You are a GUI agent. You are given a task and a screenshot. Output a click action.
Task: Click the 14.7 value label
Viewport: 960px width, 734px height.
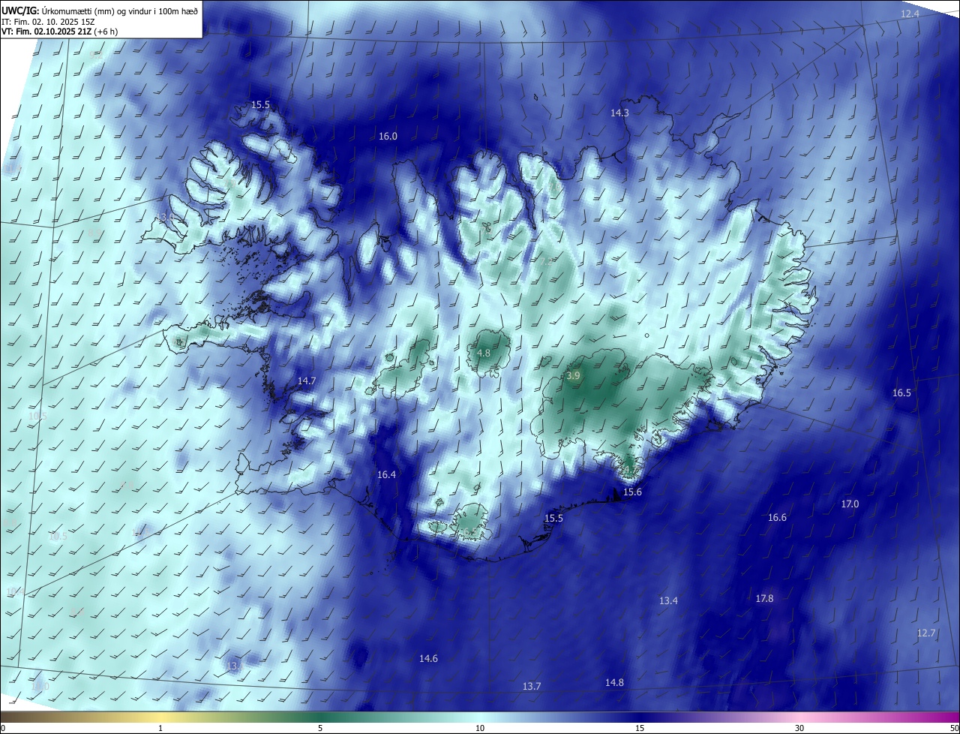tap(307, 381)
